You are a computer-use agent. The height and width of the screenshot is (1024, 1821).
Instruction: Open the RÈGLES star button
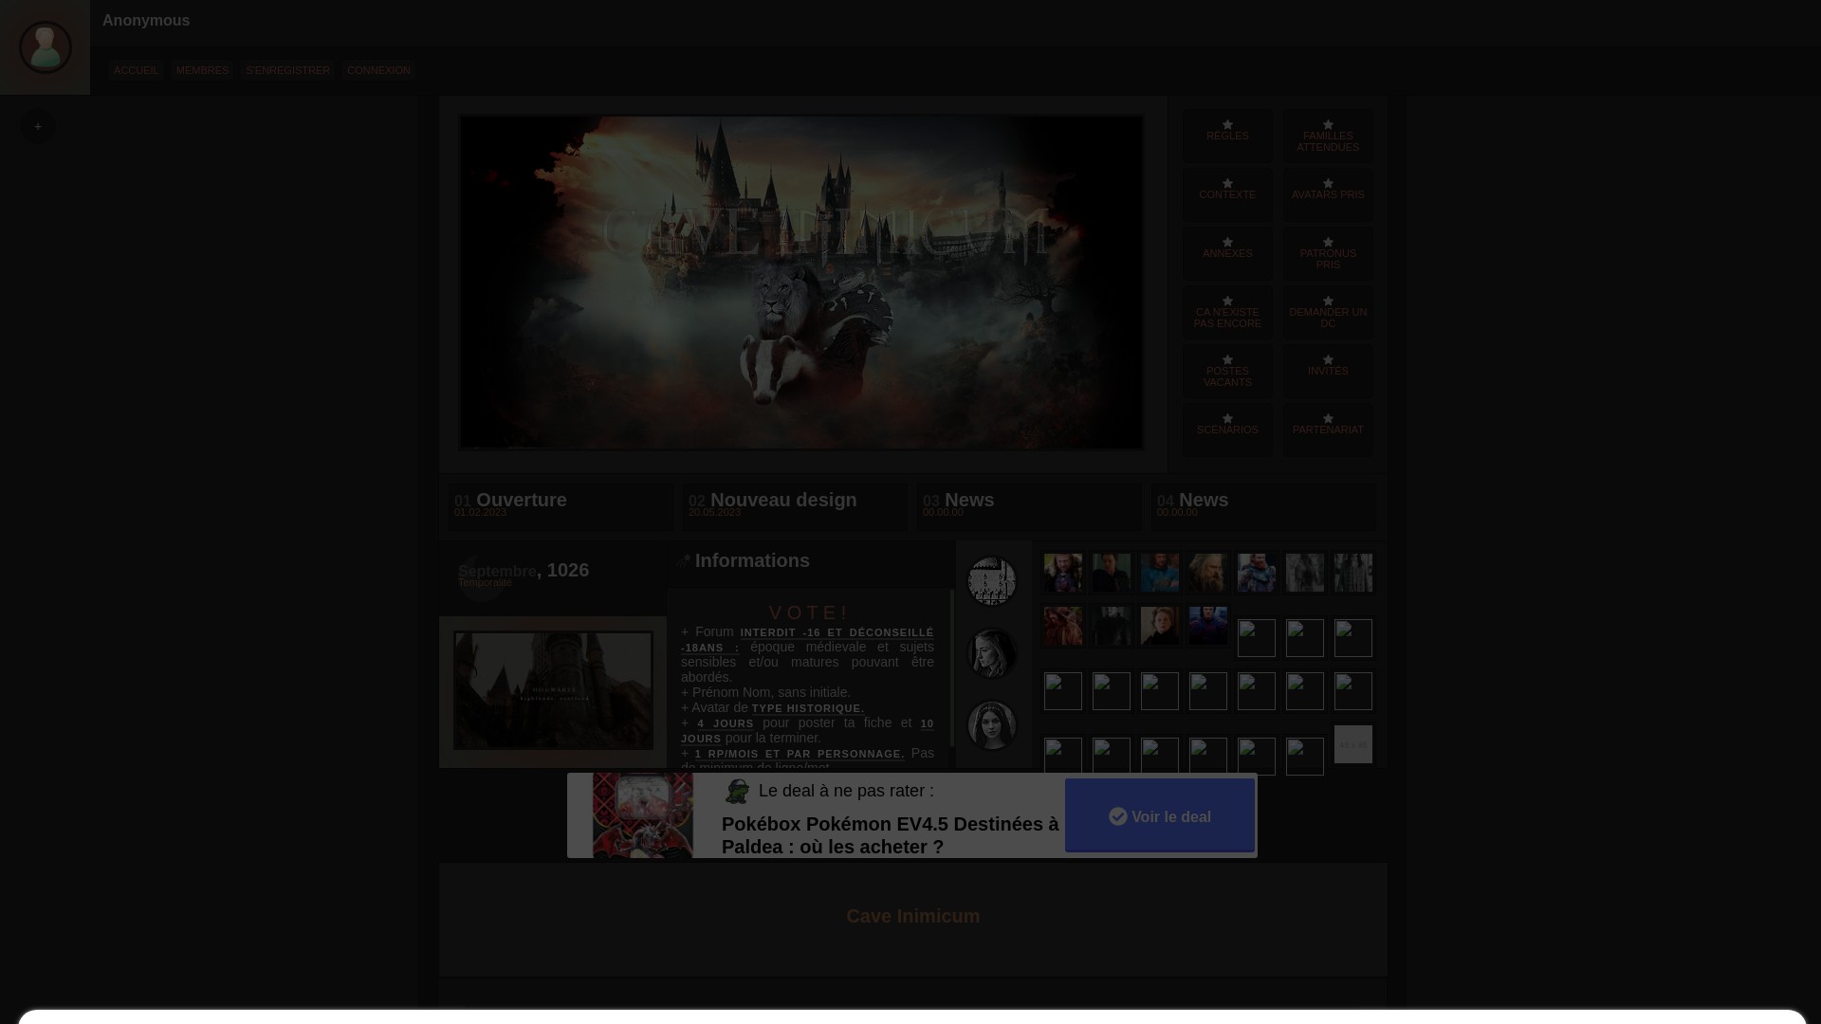1227,136
